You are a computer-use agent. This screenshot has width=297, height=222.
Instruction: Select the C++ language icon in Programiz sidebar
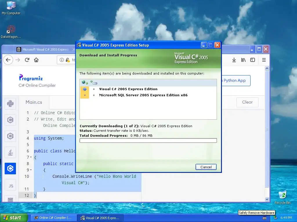10,136
